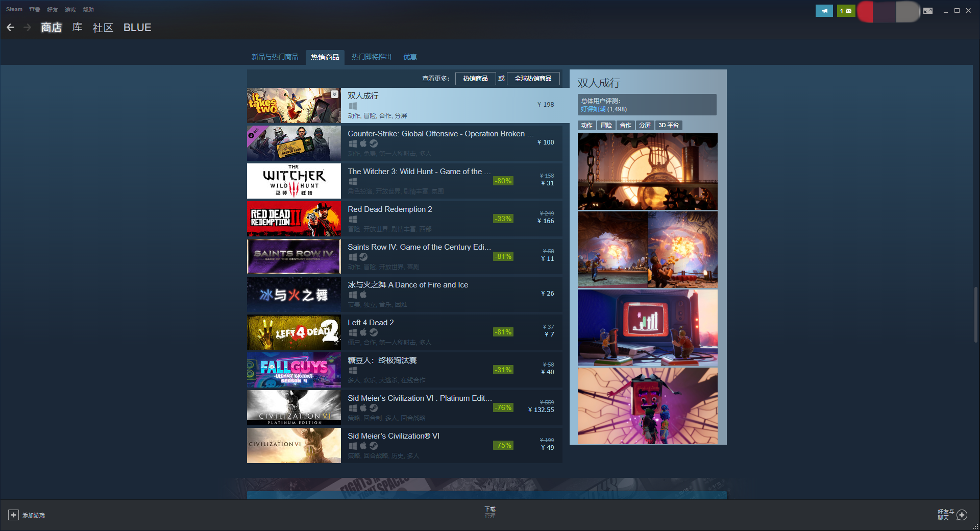980x531 pixels.
Task: Click the Windows icon in Red Dead Redemption 2 row
Action: [353, 219]
